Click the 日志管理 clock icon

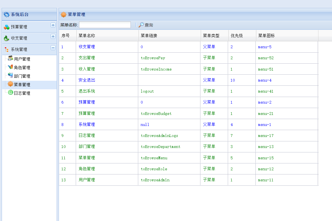(x=11, y=93)
